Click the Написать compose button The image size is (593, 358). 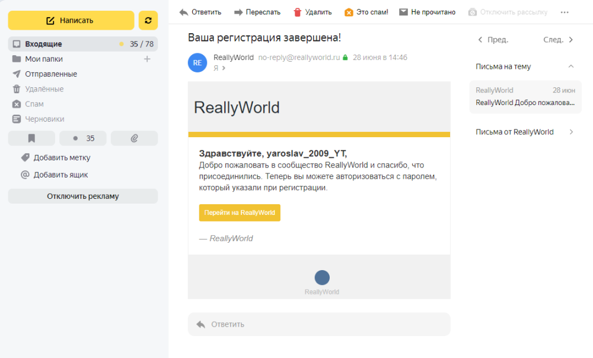[71, 20]
